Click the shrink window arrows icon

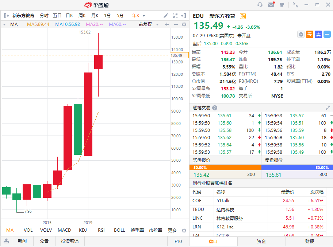tap(295, 5)
